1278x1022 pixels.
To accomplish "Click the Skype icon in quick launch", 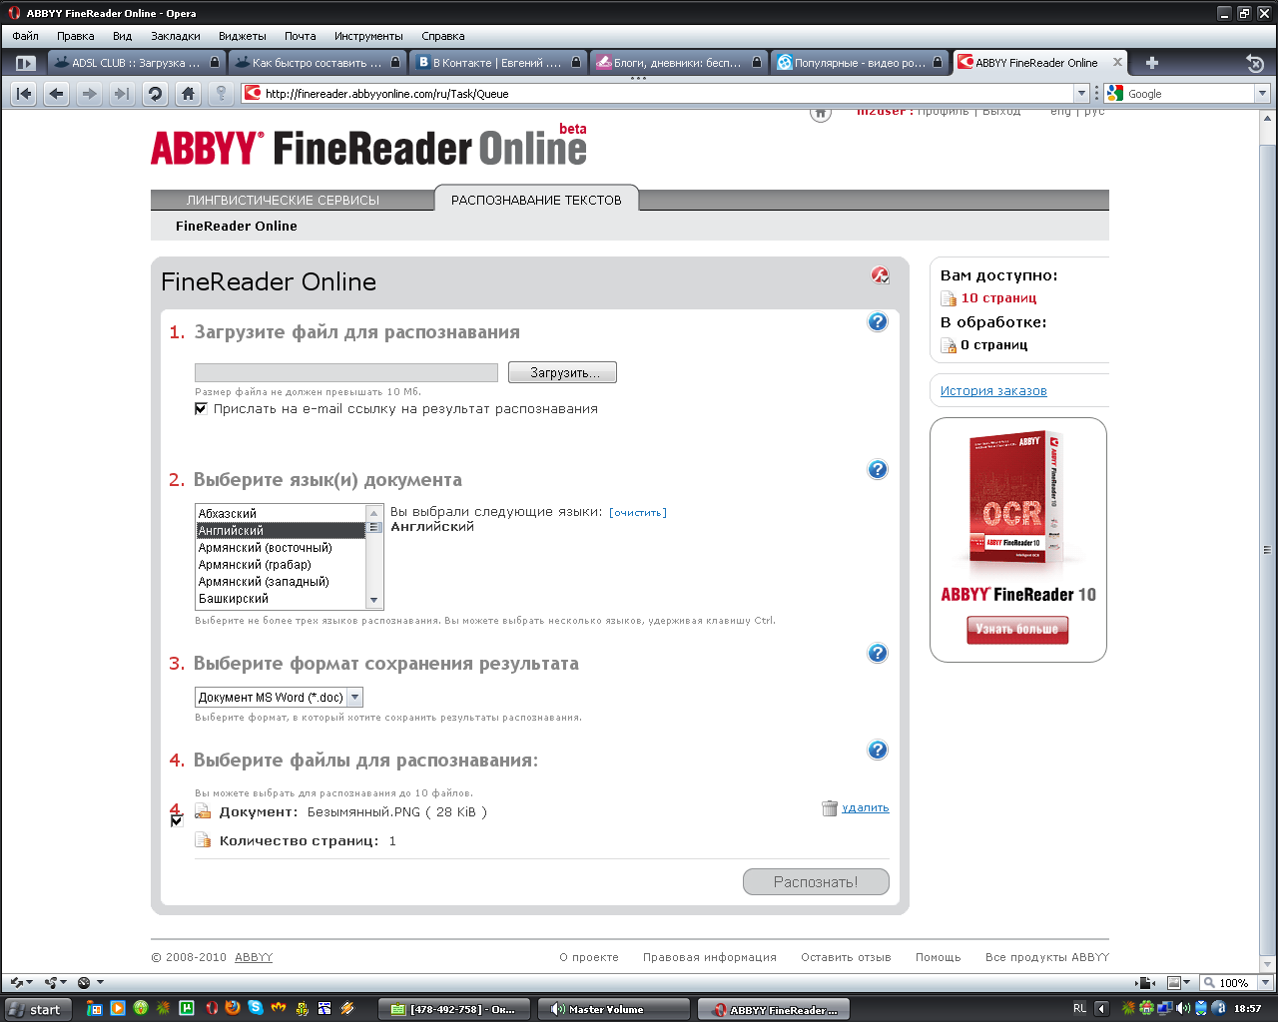I will 256,1009.
